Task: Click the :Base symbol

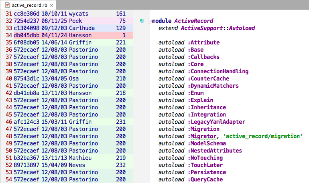Action: [x=196, y=50]
